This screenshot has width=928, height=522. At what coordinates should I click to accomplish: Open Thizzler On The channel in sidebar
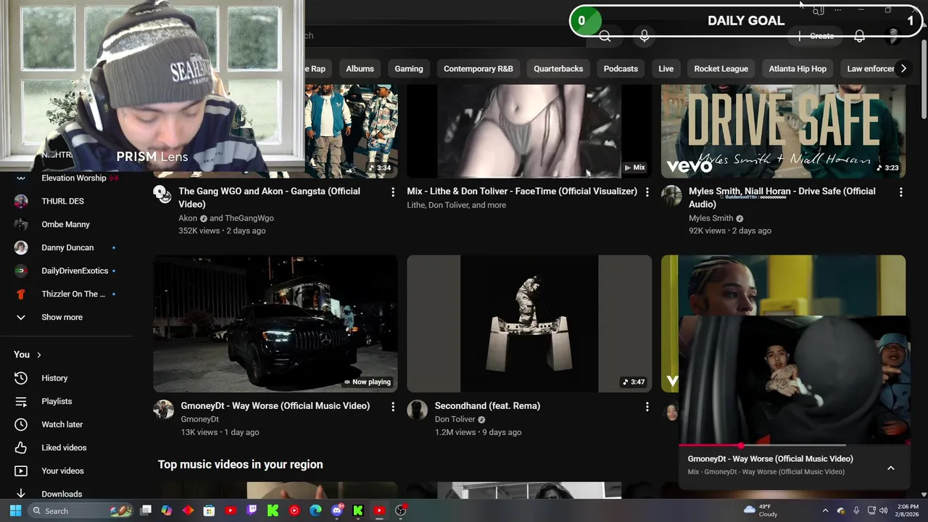67,294
